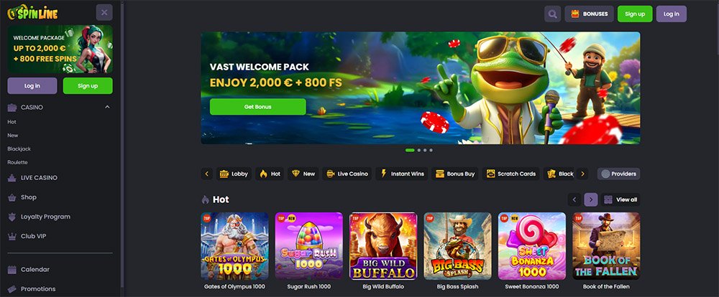Close the sidebar with the X button

tap(104, 12)
